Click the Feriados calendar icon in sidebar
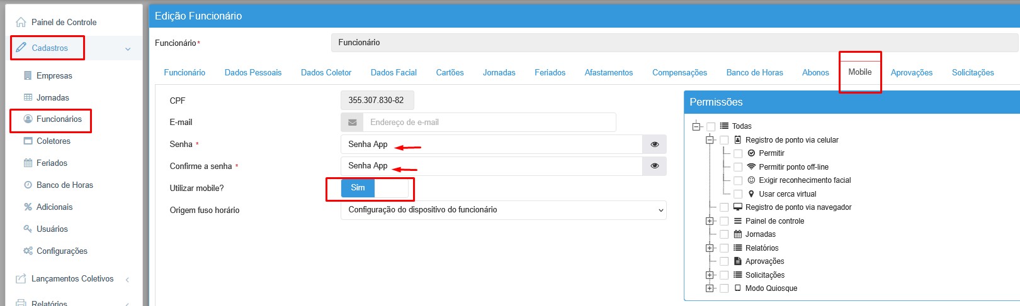1020x306 pixels. point(28,163)
